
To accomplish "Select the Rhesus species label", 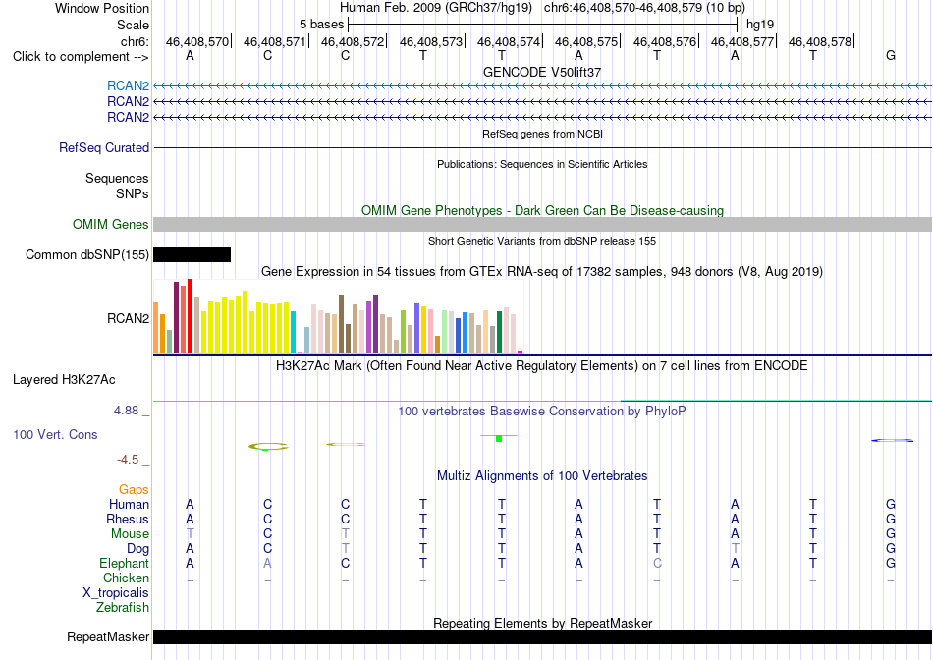I will pos(128,519).
